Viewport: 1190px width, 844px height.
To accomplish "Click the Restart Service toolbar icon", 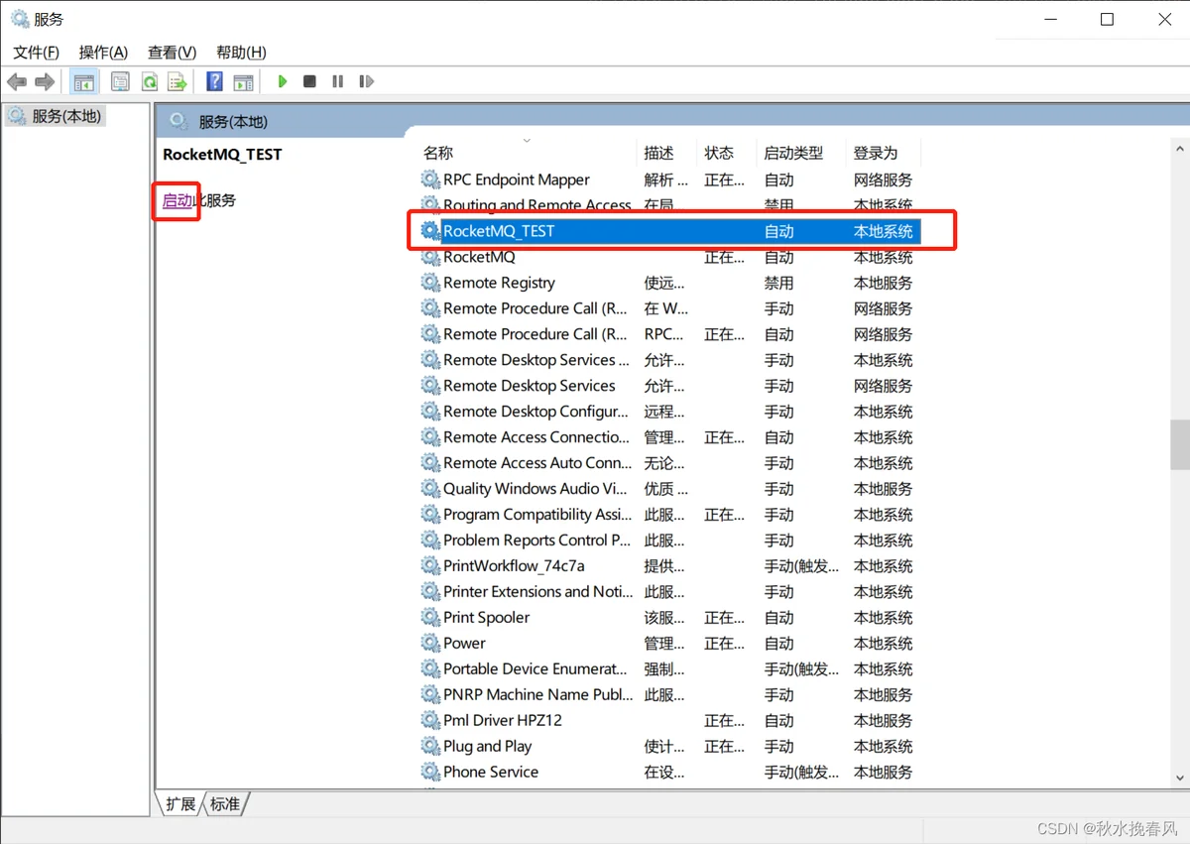I will click(x=366, y=81).
